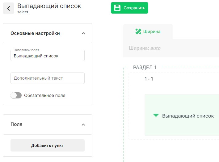Click the 1 : 1 column ratio label
219x162 pixels.
(149, 79)
